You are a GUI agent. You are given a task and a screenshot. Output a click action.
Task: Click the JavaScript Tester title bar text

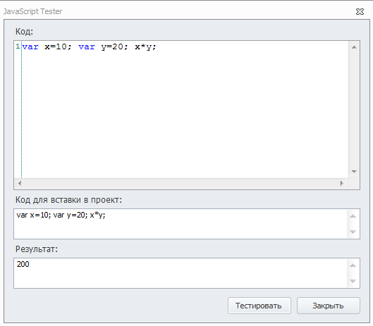33,11
